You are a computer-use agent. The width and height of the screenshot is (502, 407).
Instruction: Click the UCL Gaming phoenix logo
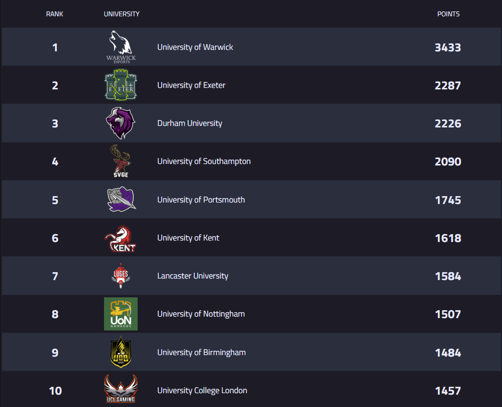pos(121,389)
